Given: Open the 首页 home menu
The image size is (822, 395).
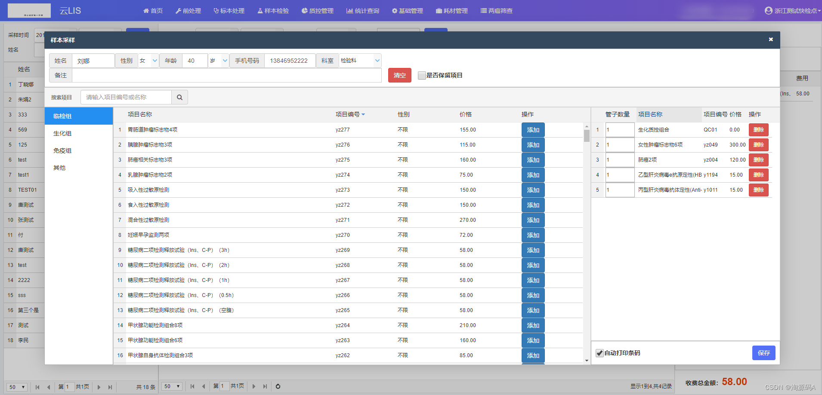Looking at the screenshot, I should tap(153, 11).
